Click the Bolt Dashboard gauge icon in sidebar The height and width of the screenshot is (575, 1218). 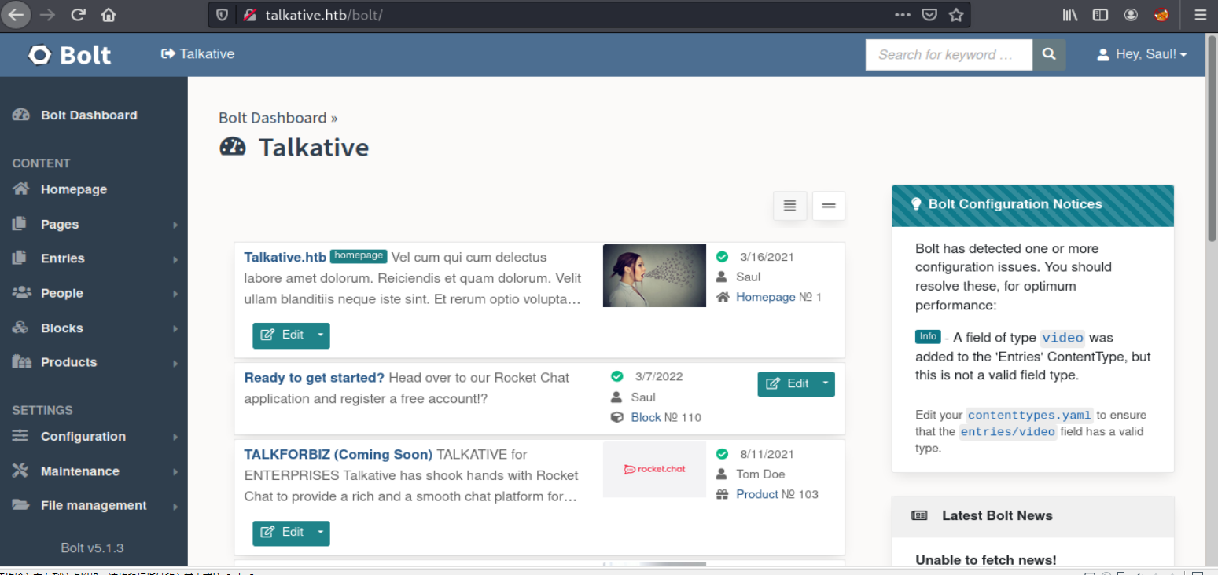21,115
